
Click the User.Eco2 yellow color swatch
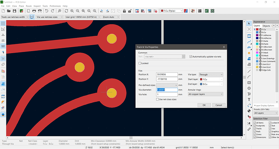tap(257, 67)
